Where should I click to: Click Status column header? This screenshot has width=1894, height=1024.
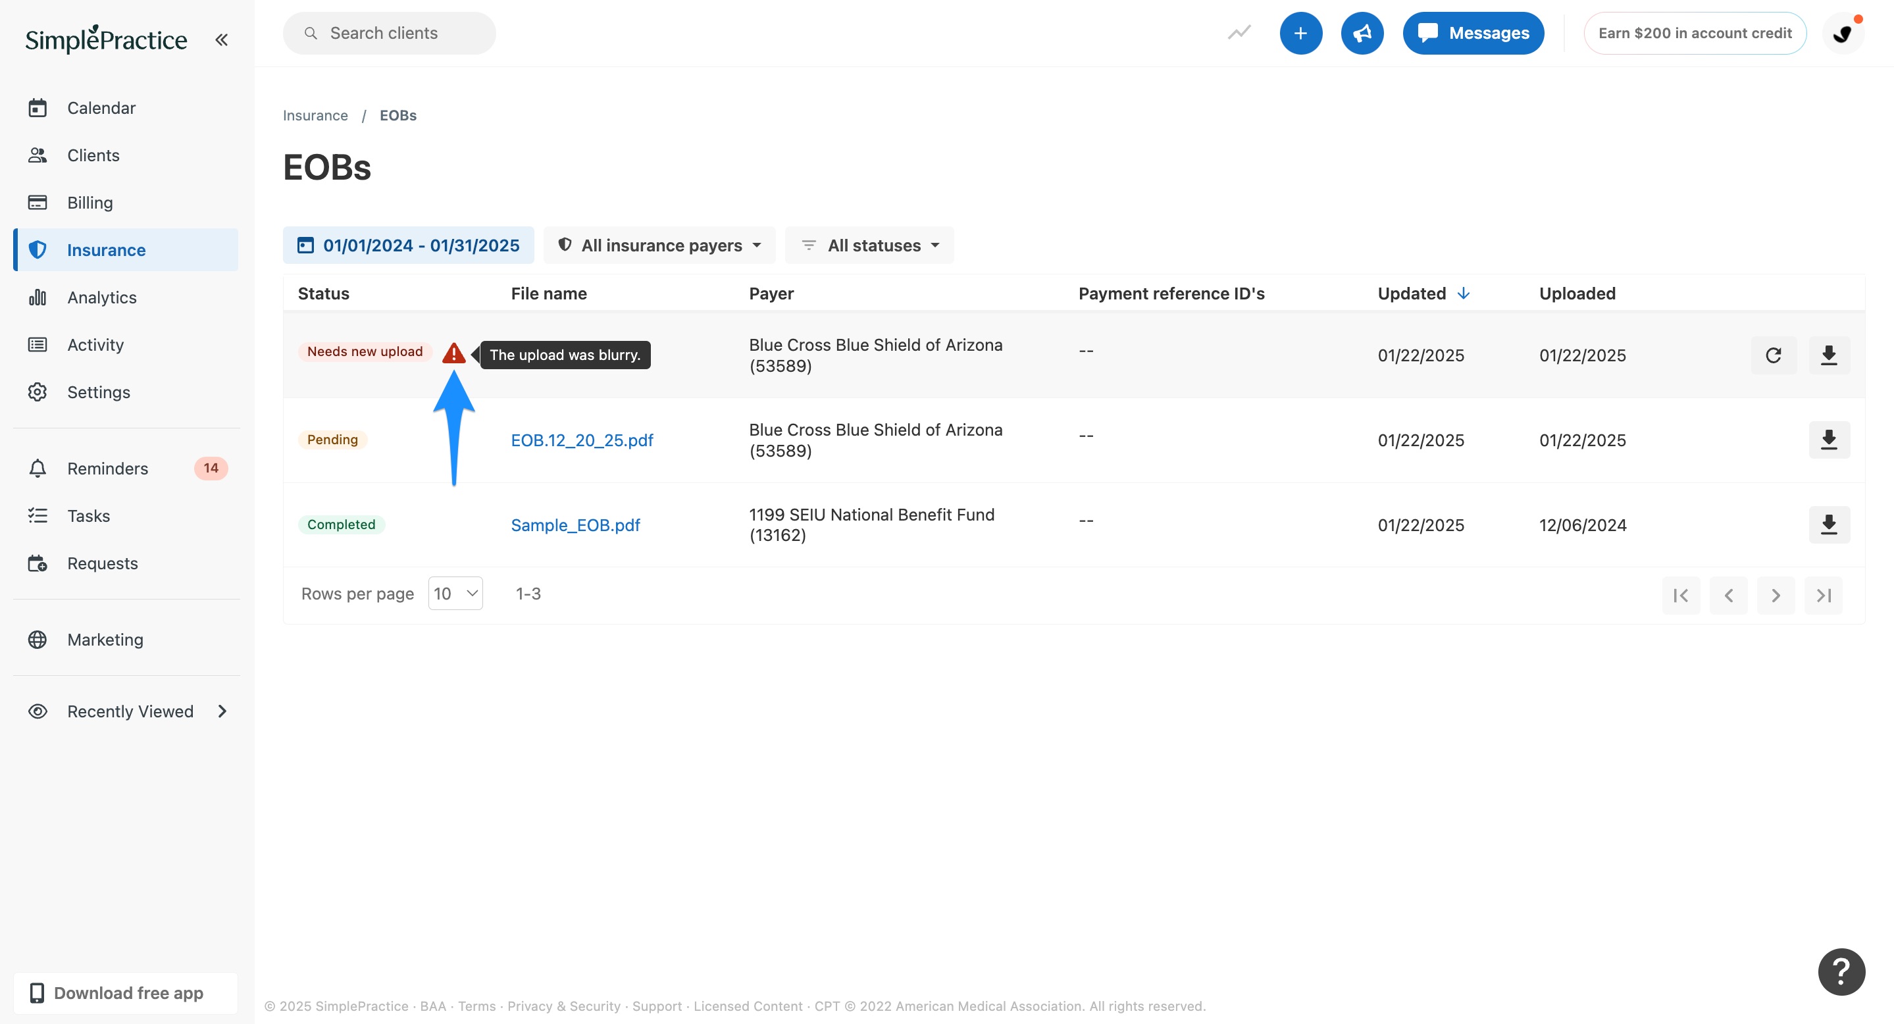(x=324, y=294)
